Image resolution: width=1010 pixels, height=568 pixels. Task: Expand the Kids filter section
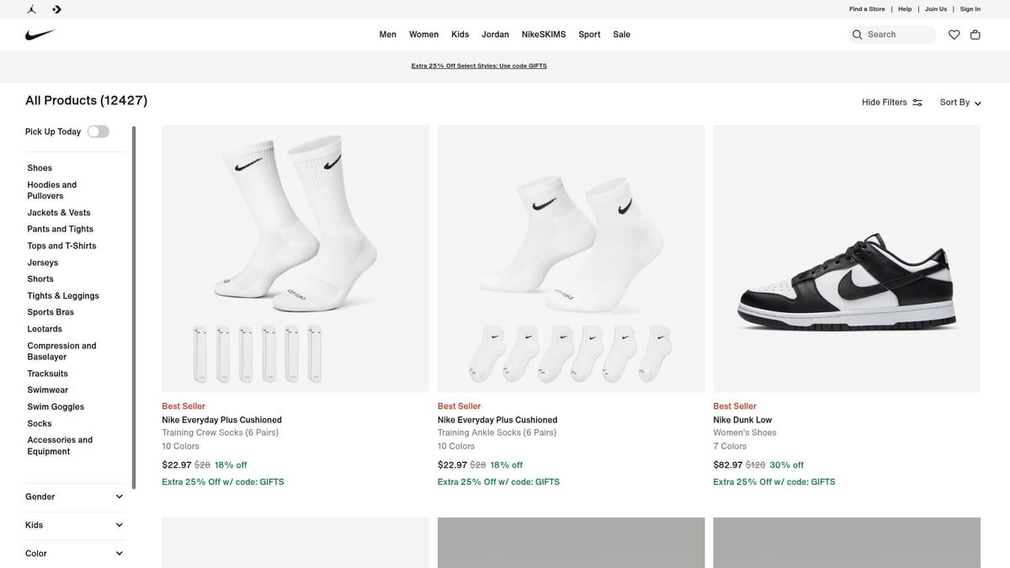(74, 525)
